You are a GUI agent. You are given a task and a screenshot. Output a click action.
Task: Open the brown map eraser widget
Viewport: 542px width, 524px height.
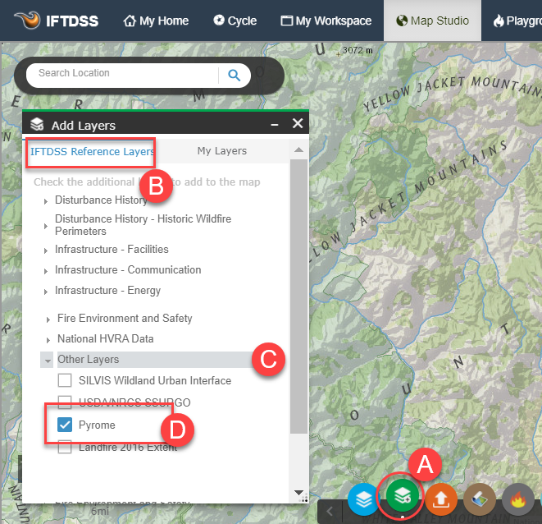pos(480,499)
